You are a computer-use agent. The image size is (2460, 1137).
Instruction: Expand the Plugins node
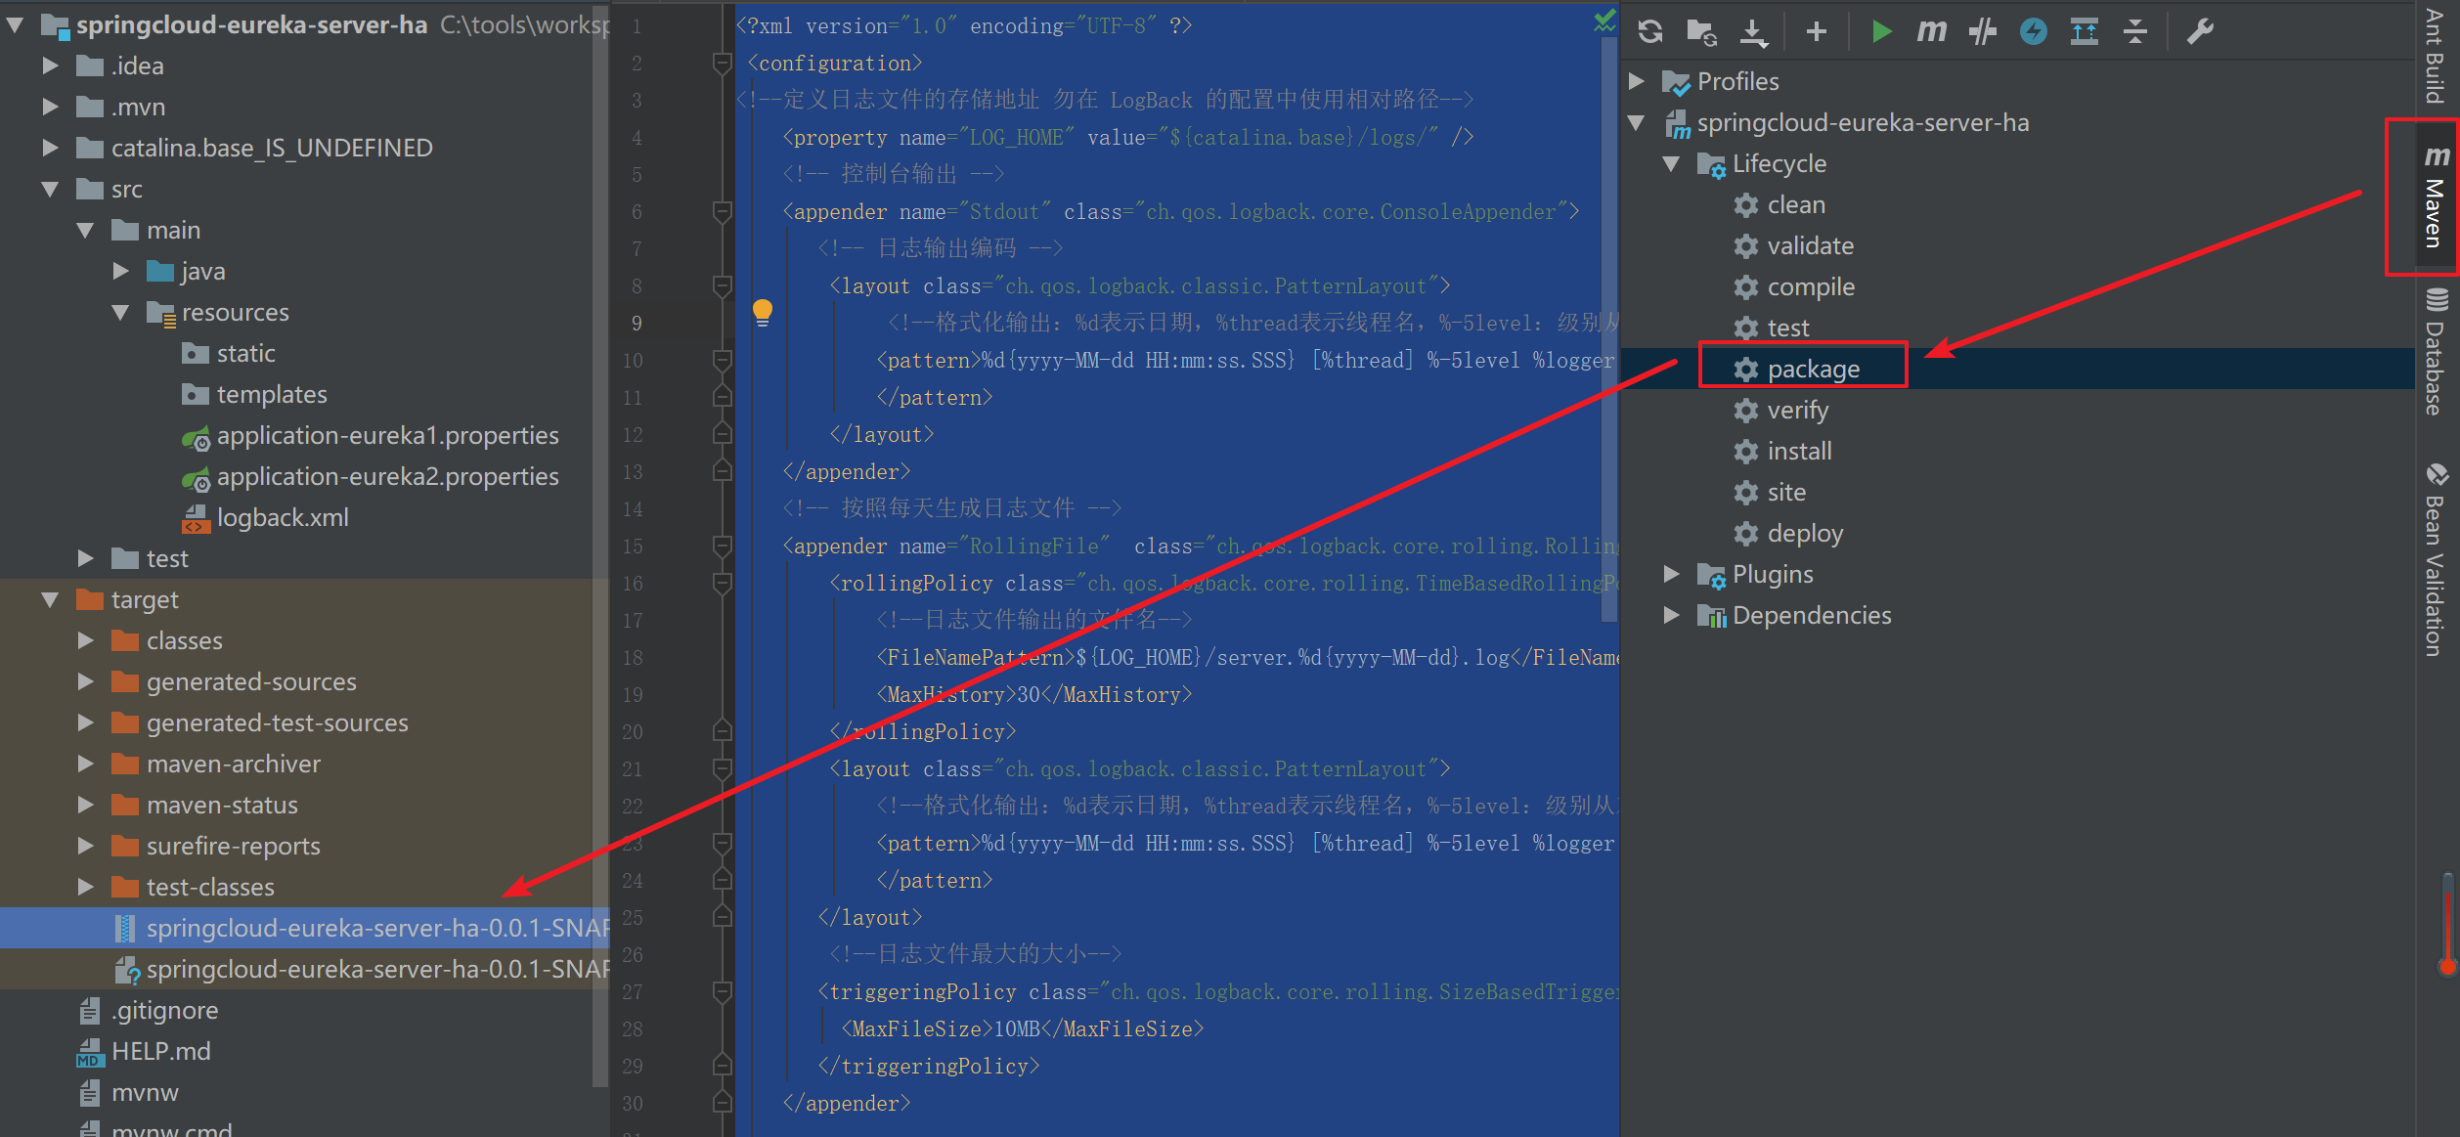click(x=1672, y=574)
